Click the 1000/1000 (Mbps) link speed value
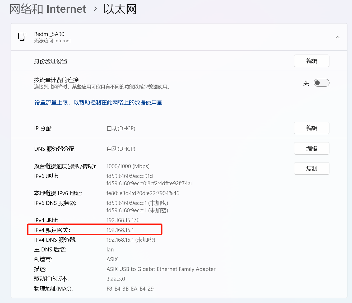The image size is (352, 303). [x=128, y=166]
